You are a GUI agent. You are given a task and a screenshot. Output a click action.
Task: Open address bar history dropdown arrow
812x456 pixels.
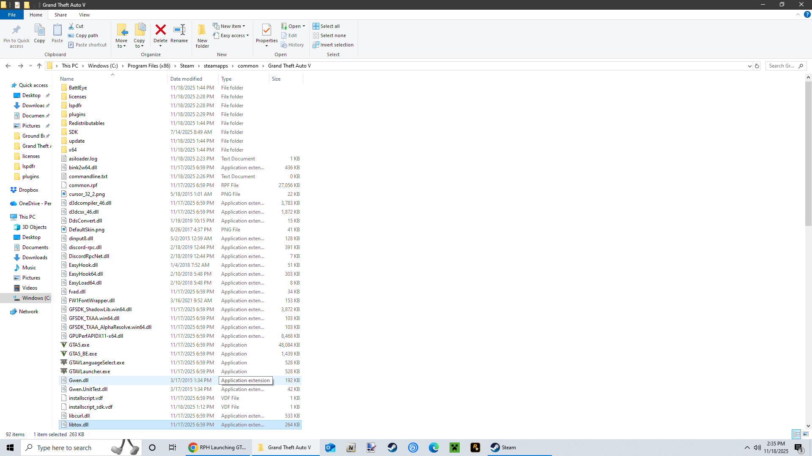749,66
